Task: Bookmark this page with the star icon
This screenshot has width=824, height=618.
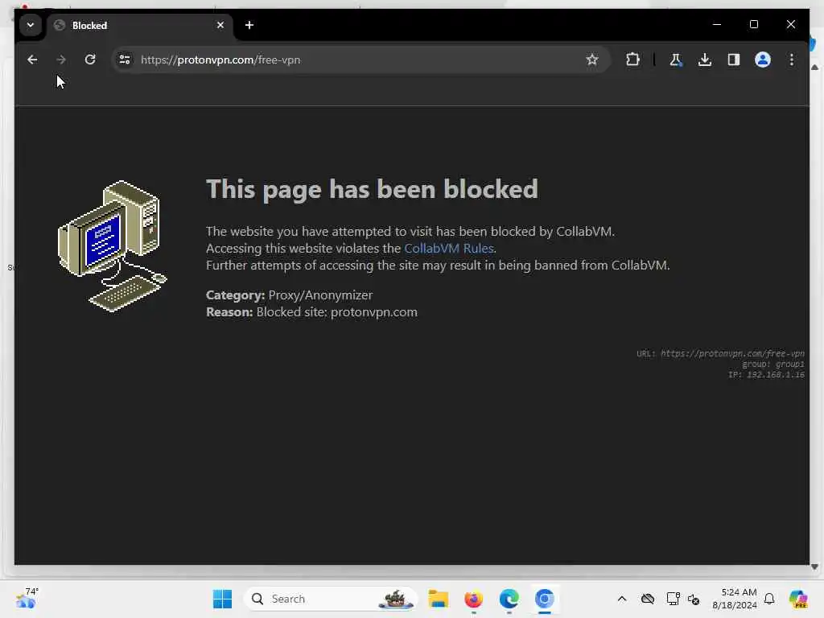Action: tap(592, 60)
